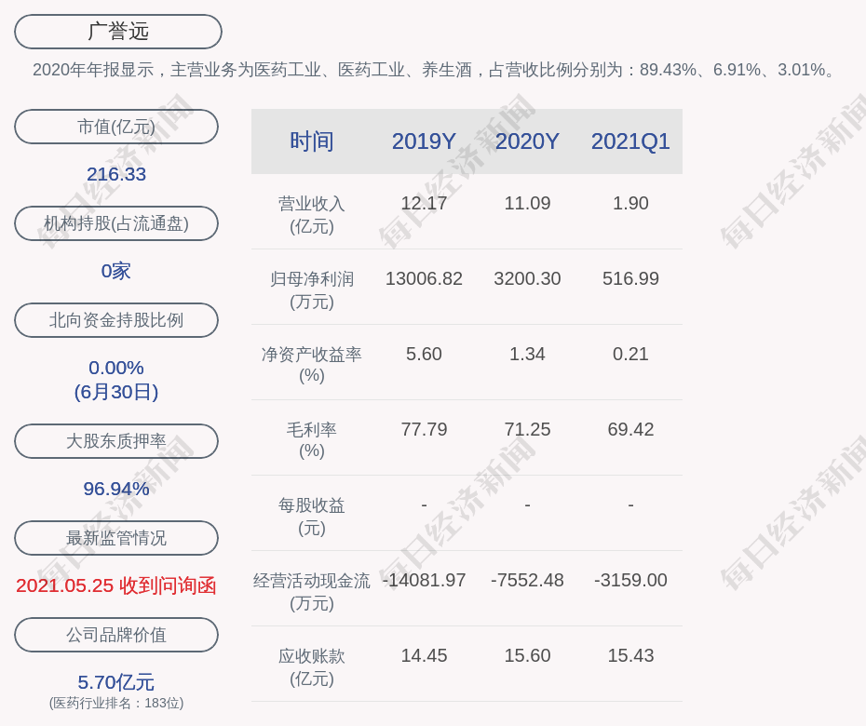
Task: Click the 13006.82 net profit cell
Action: 424,279
